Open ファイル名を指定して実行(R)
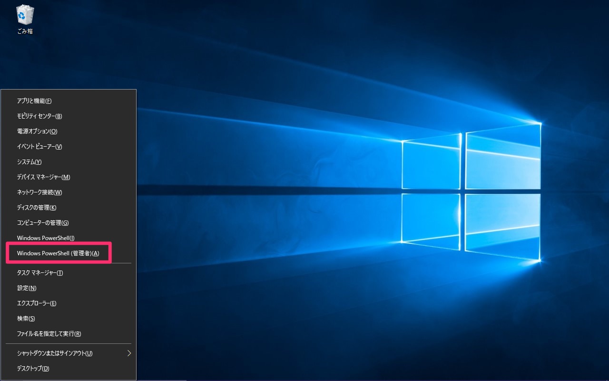This screenshot has width=609, height=381. [69, 334]
